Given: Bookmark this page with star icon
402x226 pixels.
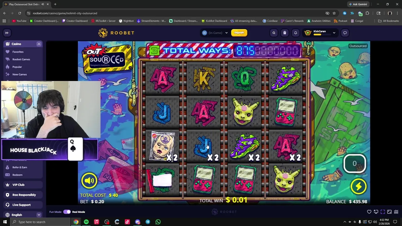Looking at the screenshot, I should coord(334,13).
